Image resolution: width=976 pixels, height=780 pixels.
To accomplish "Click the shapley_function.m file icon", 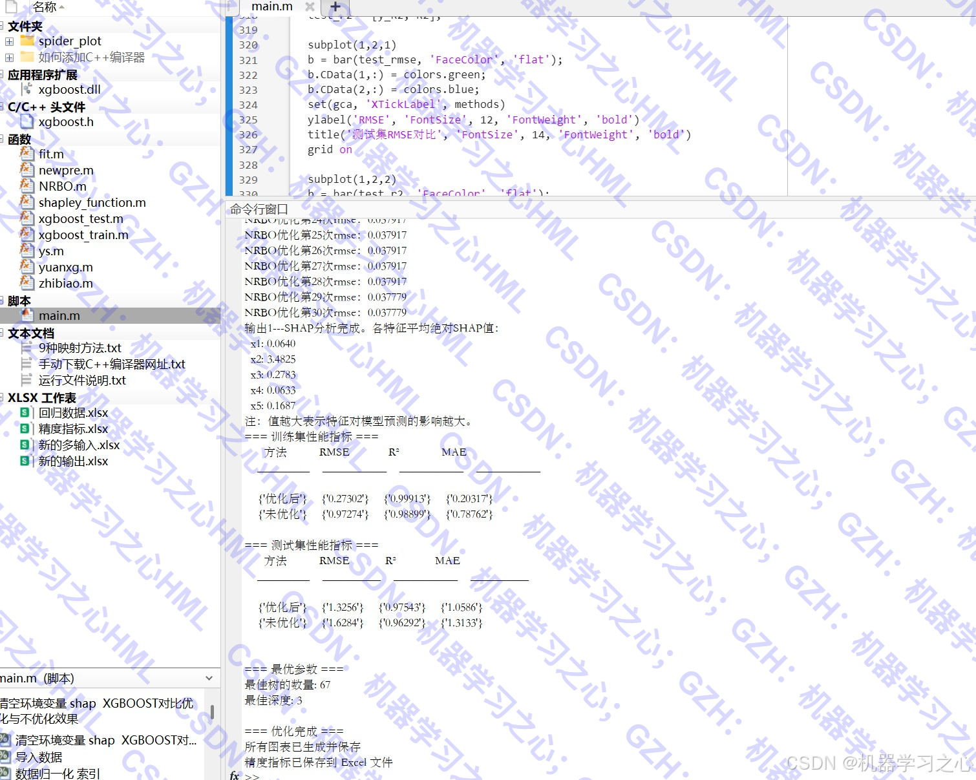I will click(27, 202).
